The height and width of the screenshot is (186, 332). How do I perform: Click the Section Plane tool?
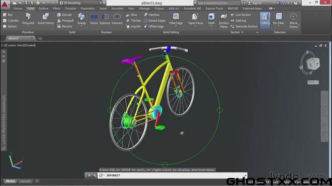point(223,21)
